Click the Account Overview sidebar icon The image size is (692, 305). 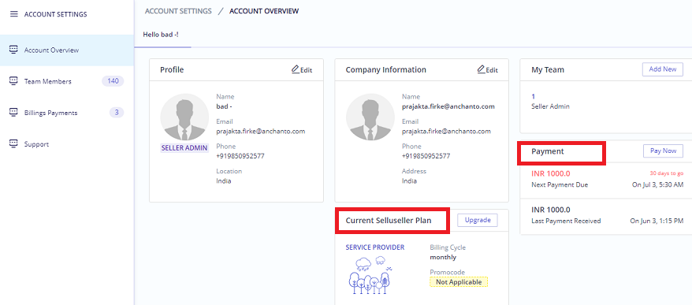(13, 50)
